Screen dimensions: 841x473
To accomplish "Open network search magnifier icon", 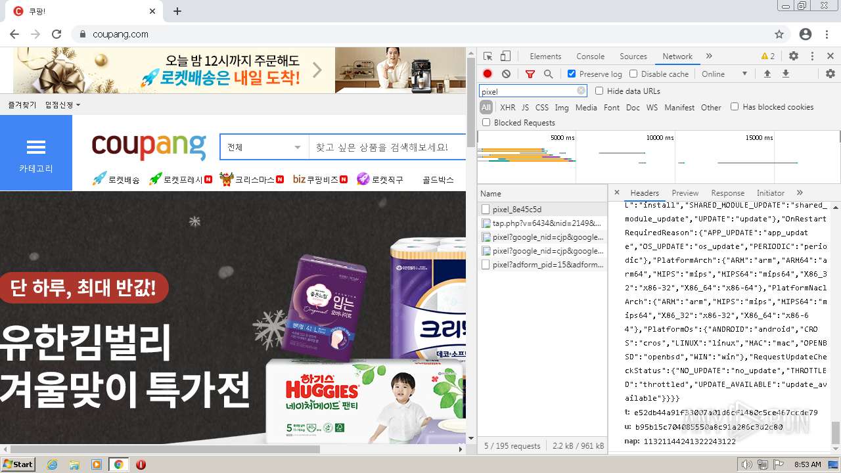I will coord(548,74).
